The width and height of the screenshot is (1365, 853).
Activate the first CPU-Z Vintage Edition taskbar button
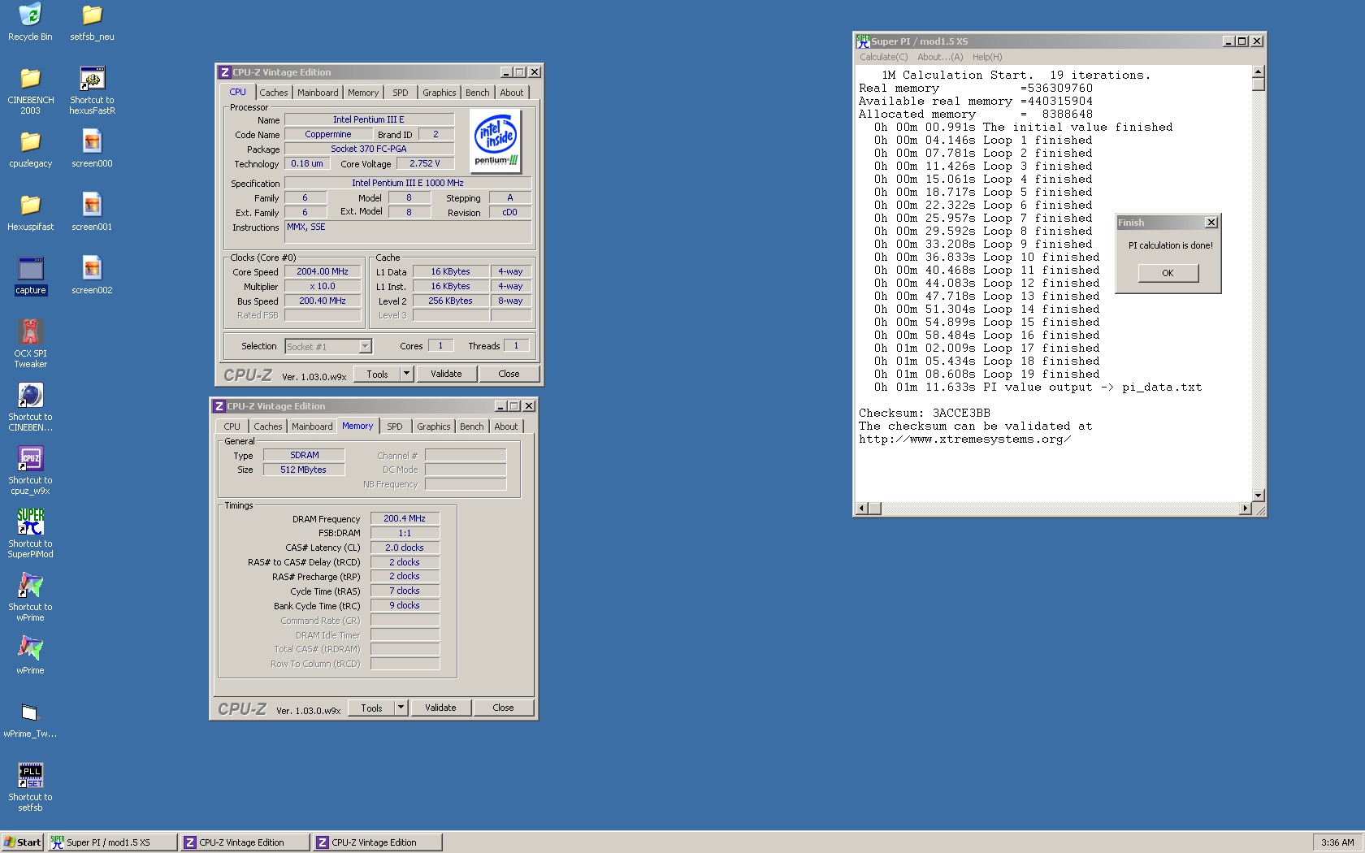245,842
